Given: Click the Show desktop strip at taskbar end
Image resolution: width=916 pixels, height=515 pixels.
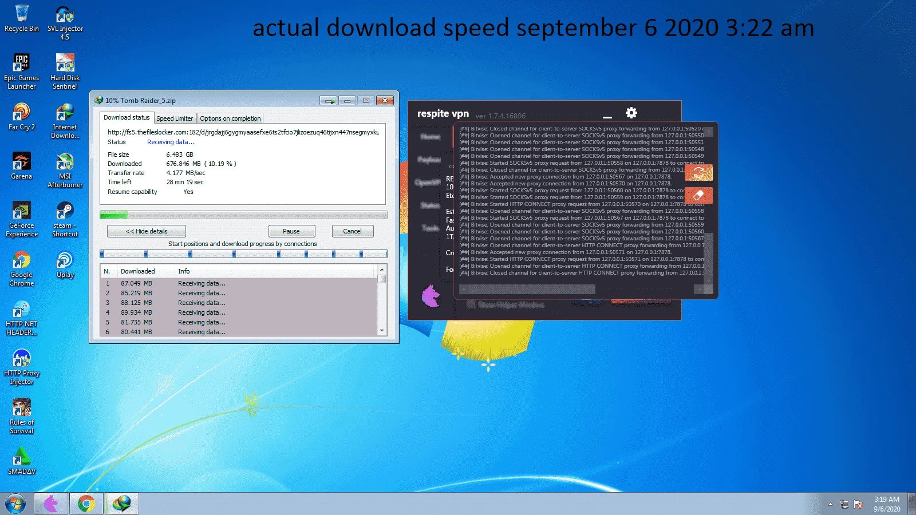Looking at the screenshot, I should (911, 504).
